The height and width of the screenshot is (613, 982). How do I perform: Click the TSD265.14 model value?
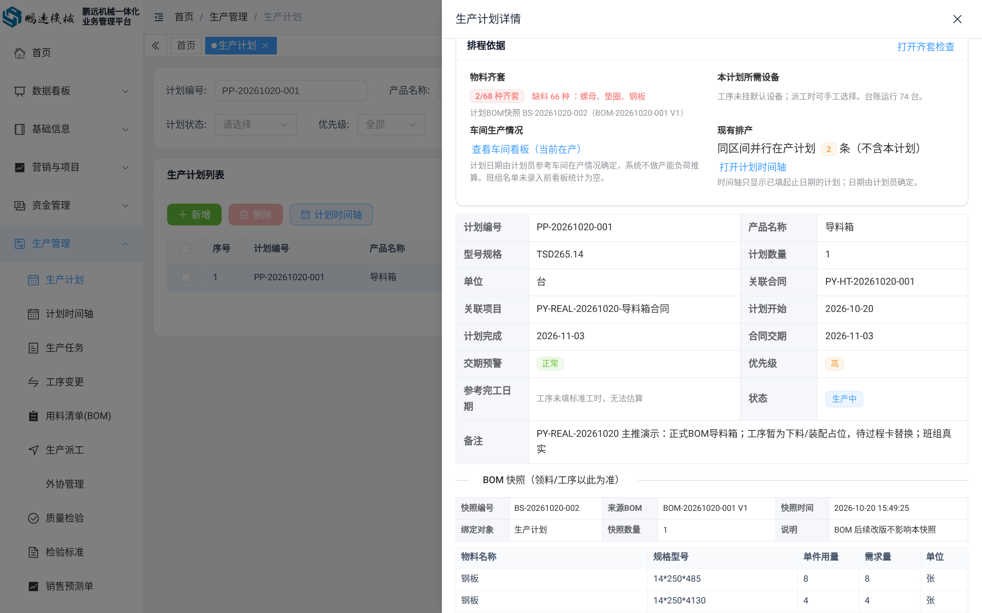(x=560, y=254)
